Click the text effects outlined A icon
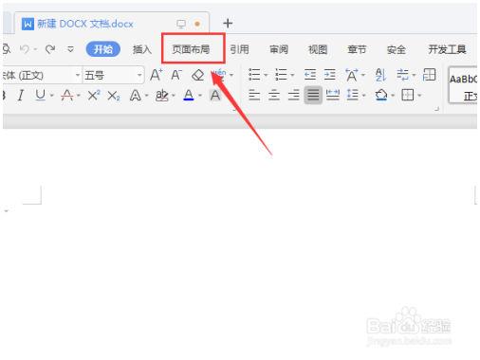Image resolution: width=480 pixels, height=360 pixels. tap(136, 95)
